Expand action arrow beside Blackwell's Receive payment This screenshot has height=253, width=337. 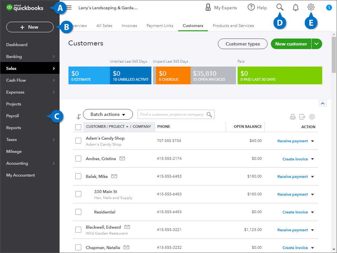click(x=312, y=230)
